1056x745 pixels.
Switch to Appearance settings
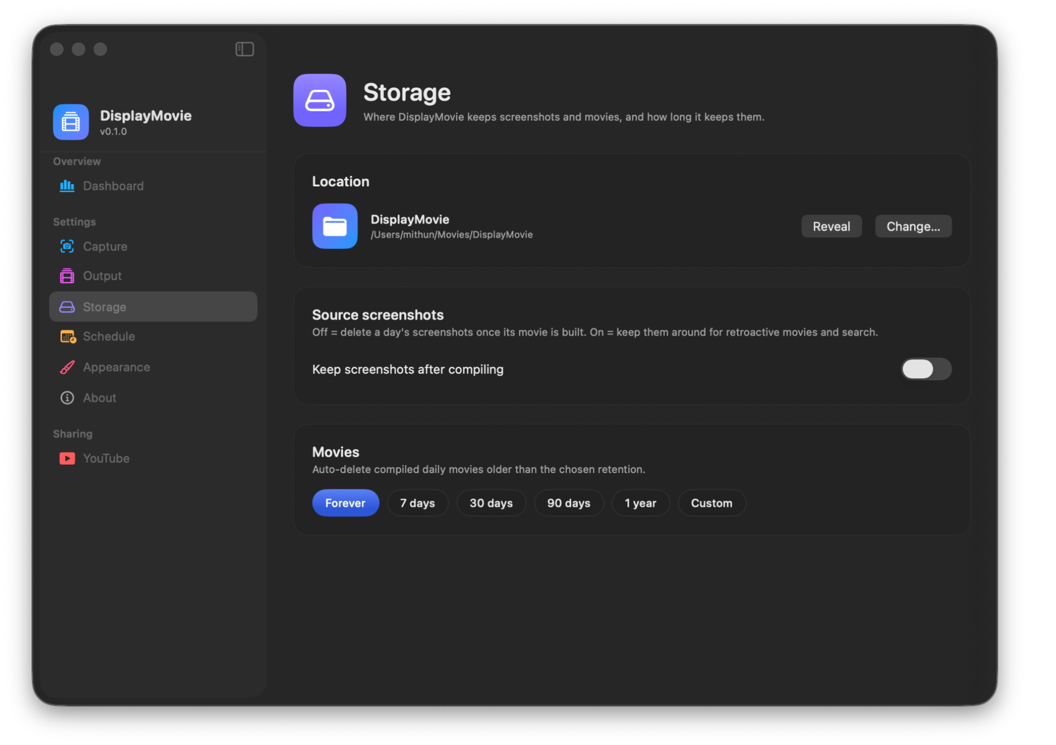153,367
